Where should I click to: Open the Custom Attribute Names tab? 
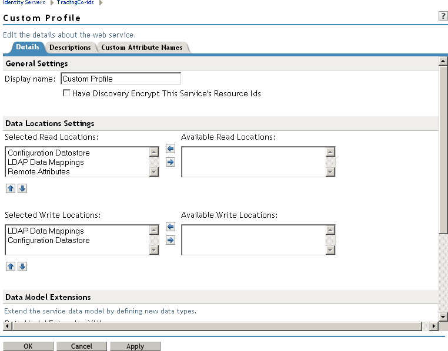coord(142,48)
